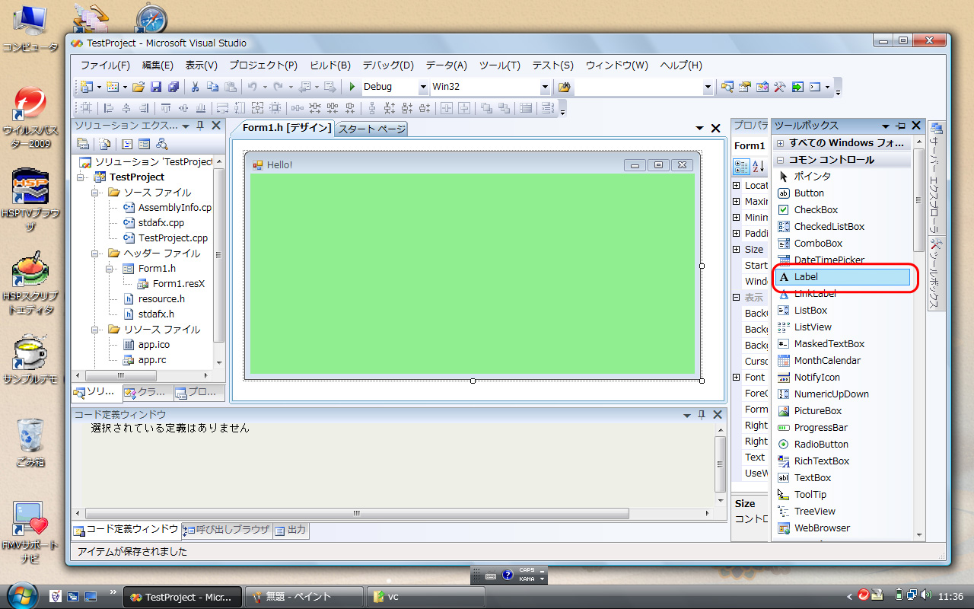Open Solution Explorer via toolbar magnifier window icon
Viewport: 974px width, 609px height.
(727, 87)
